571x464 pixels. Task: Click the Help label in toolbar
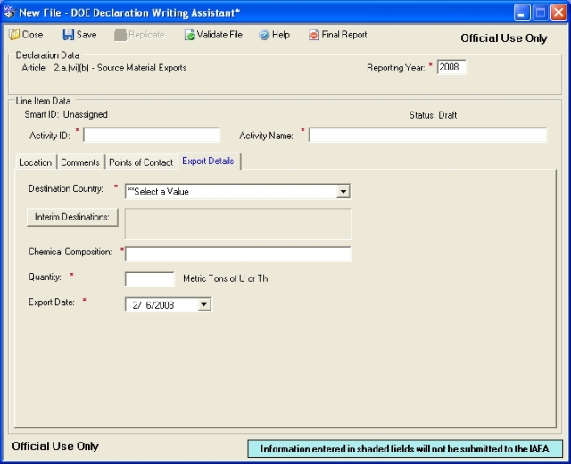pos(281,35)
